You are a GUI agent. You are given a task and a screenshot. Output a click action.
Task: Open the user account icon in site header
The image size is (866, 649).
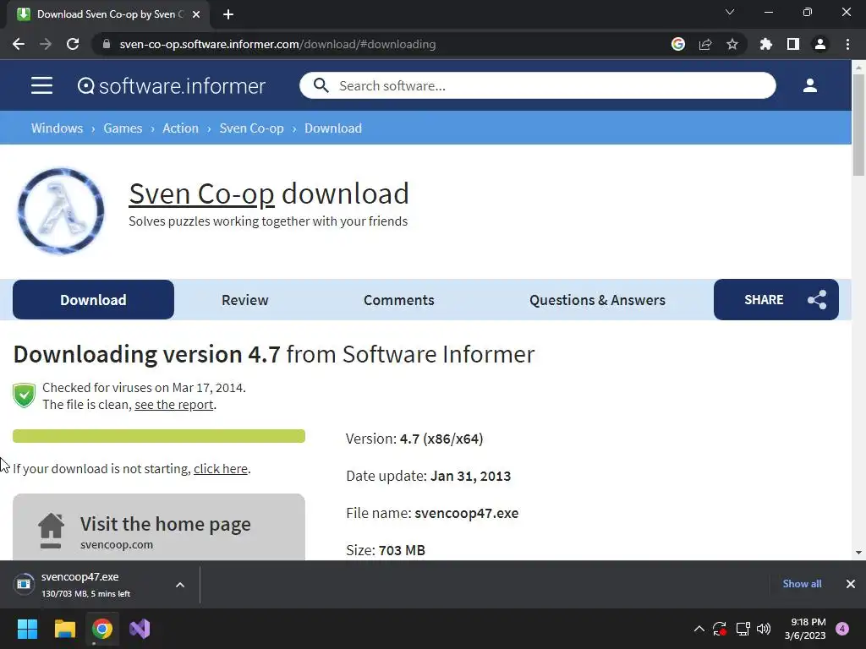coord(809,85)
